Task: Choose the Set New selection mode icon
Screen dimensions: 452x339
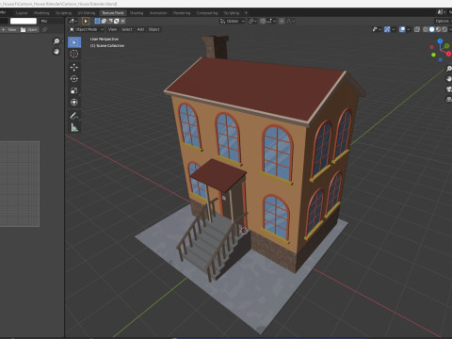Action: pos(97,21)
